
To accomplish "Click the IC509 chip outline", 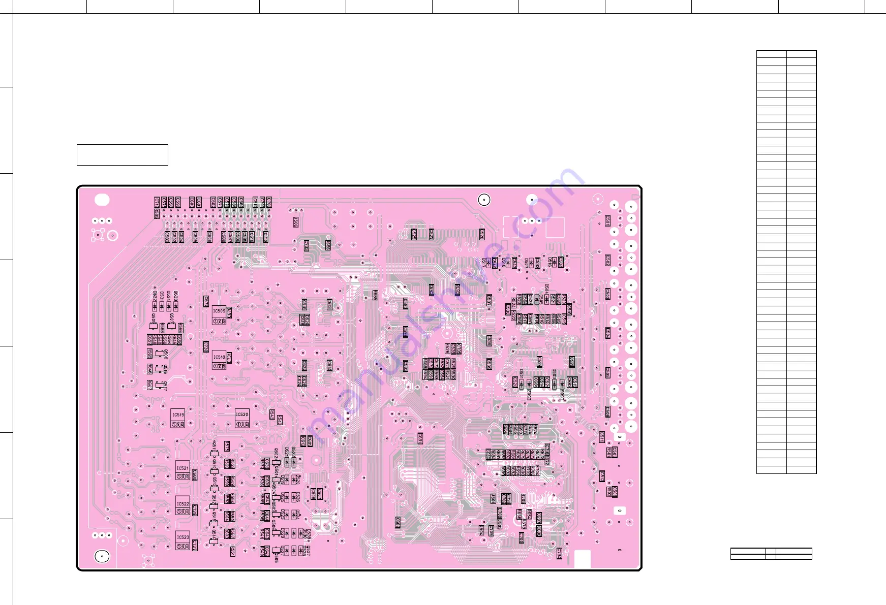I will click(219, 315).
